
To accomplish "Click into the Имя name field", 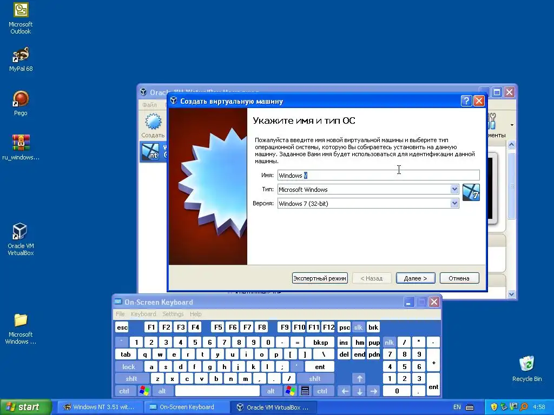I will [378, 175].
